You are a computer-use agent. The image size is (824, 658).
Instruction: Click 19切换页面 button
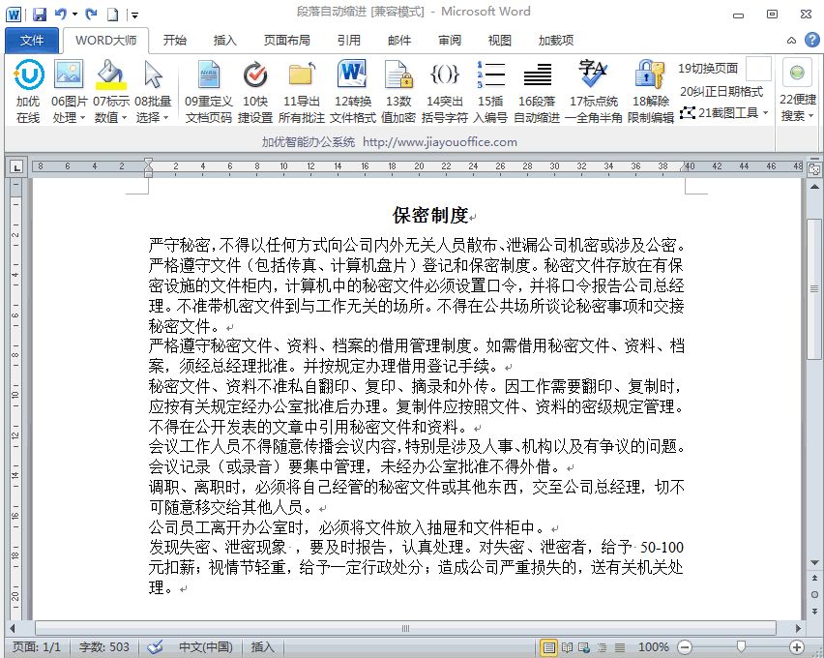[x=708, y=69]
